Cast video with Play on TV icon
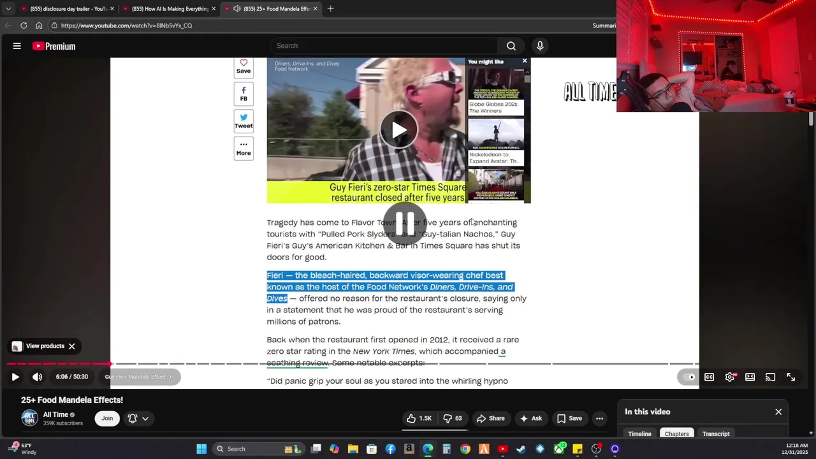This screenshot has height=459, width=816. coord(770,377)
